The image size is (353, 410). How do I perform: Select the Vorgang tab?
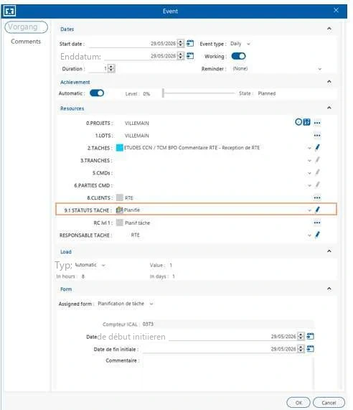click(x=26, y=27)
